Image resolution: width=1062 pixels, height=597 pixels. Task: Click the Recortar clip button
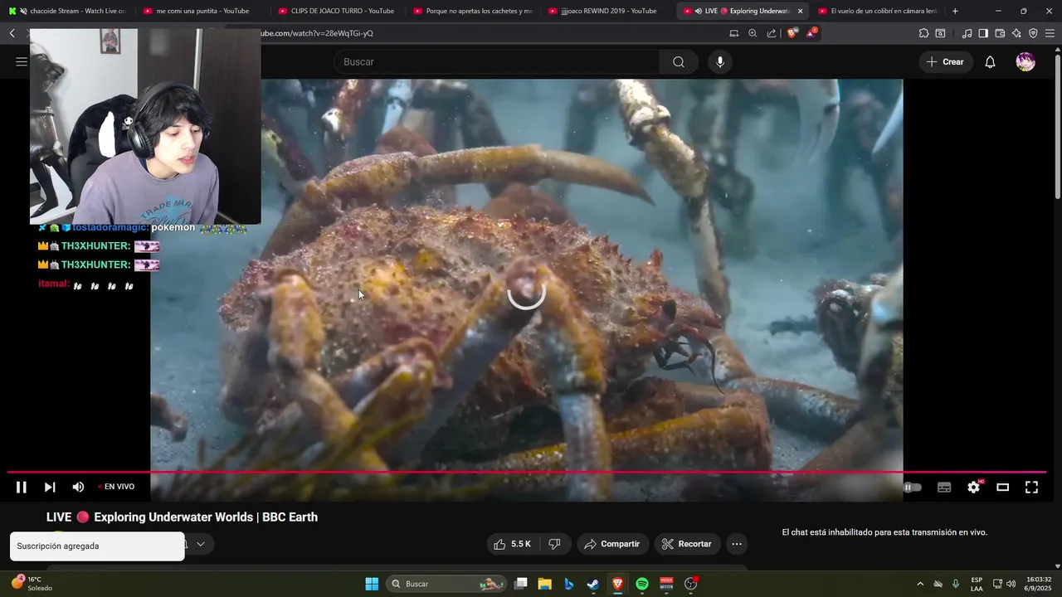(x=687, y=544)
